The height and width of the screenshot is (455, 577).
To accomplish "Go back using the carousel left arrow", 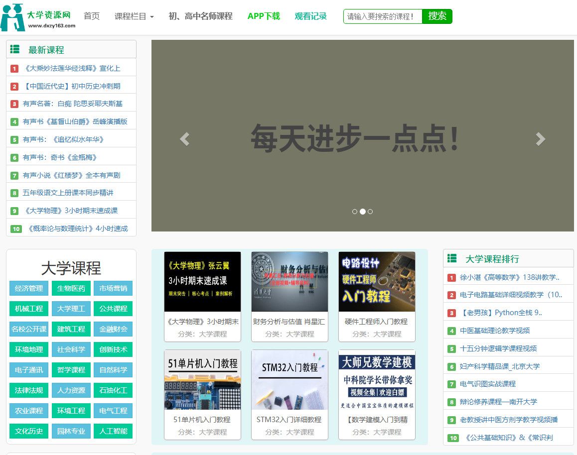I will click(184, 139).
